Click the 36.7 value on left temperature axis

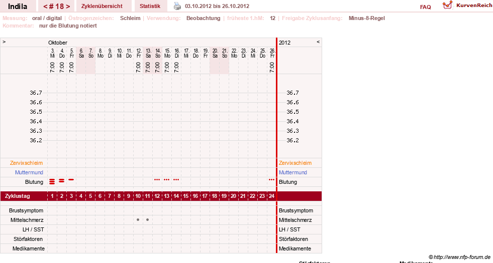36,93
